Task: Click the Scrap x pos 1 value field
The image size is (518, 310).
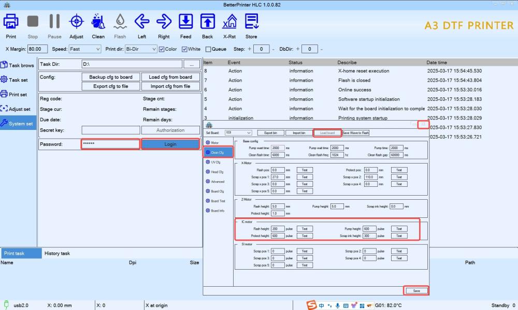Action: [278, 177]
